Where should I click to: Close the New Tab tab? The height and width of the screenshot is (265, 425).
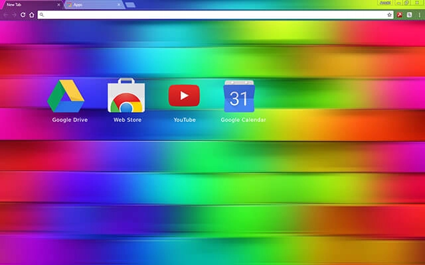pos(58,5)
